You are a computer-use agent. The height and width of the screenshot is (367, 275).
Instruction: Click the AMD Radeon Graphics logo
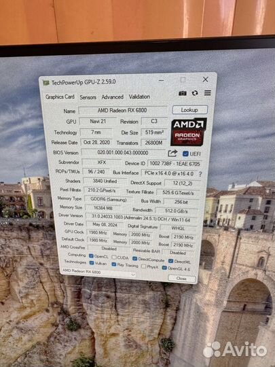189,132
